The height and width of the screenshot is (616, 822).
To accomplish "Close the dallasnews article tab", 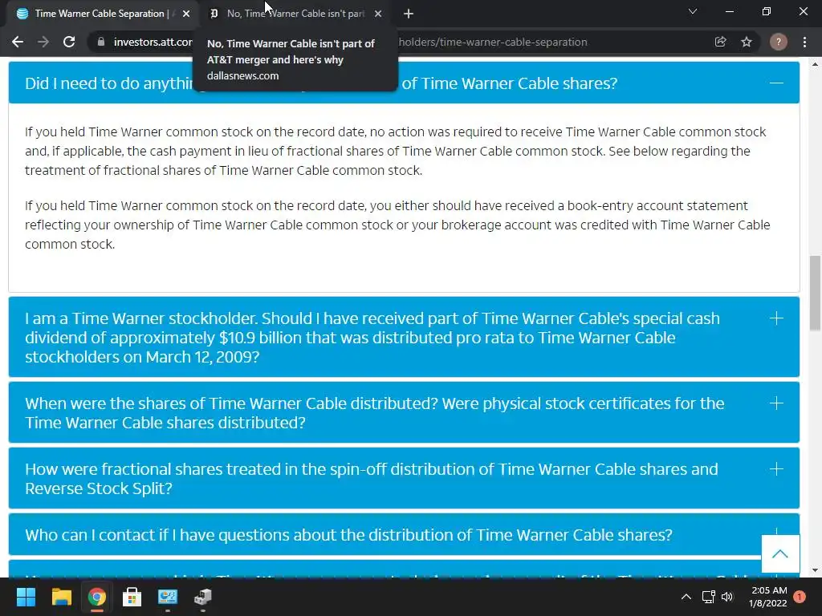I will coord(378,14).
